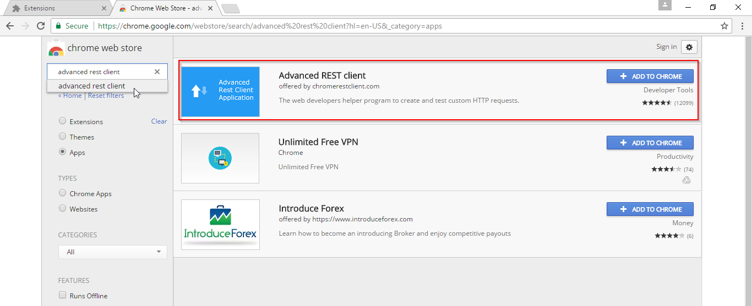Click the Developer Tools category label
Screen dimensions: 752x306
coord(668,90)
